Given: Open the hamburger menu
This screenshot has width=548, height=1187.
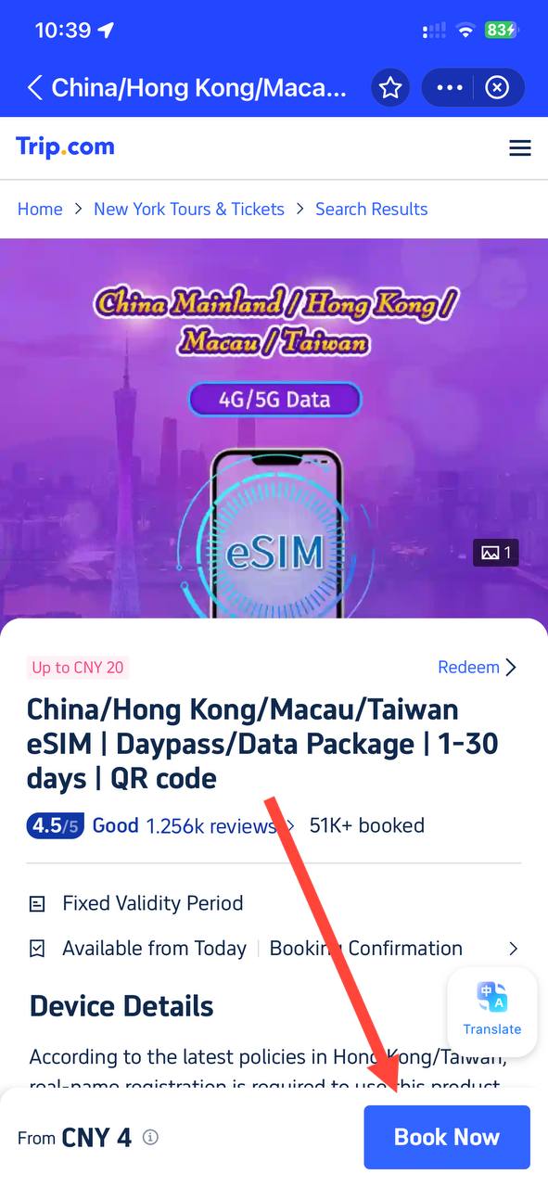Looking at the screenshot, I should [x=520, y=148].
